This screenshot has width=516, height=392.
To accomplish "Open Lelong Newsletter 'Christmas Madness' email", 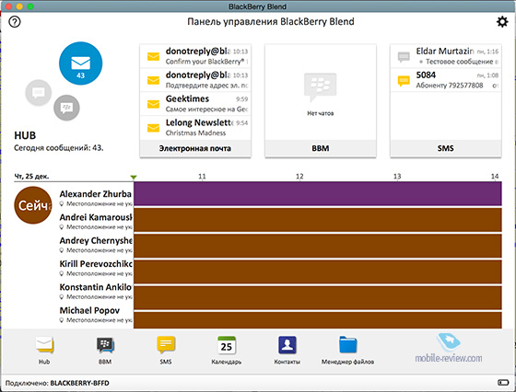I will point(195,128).
